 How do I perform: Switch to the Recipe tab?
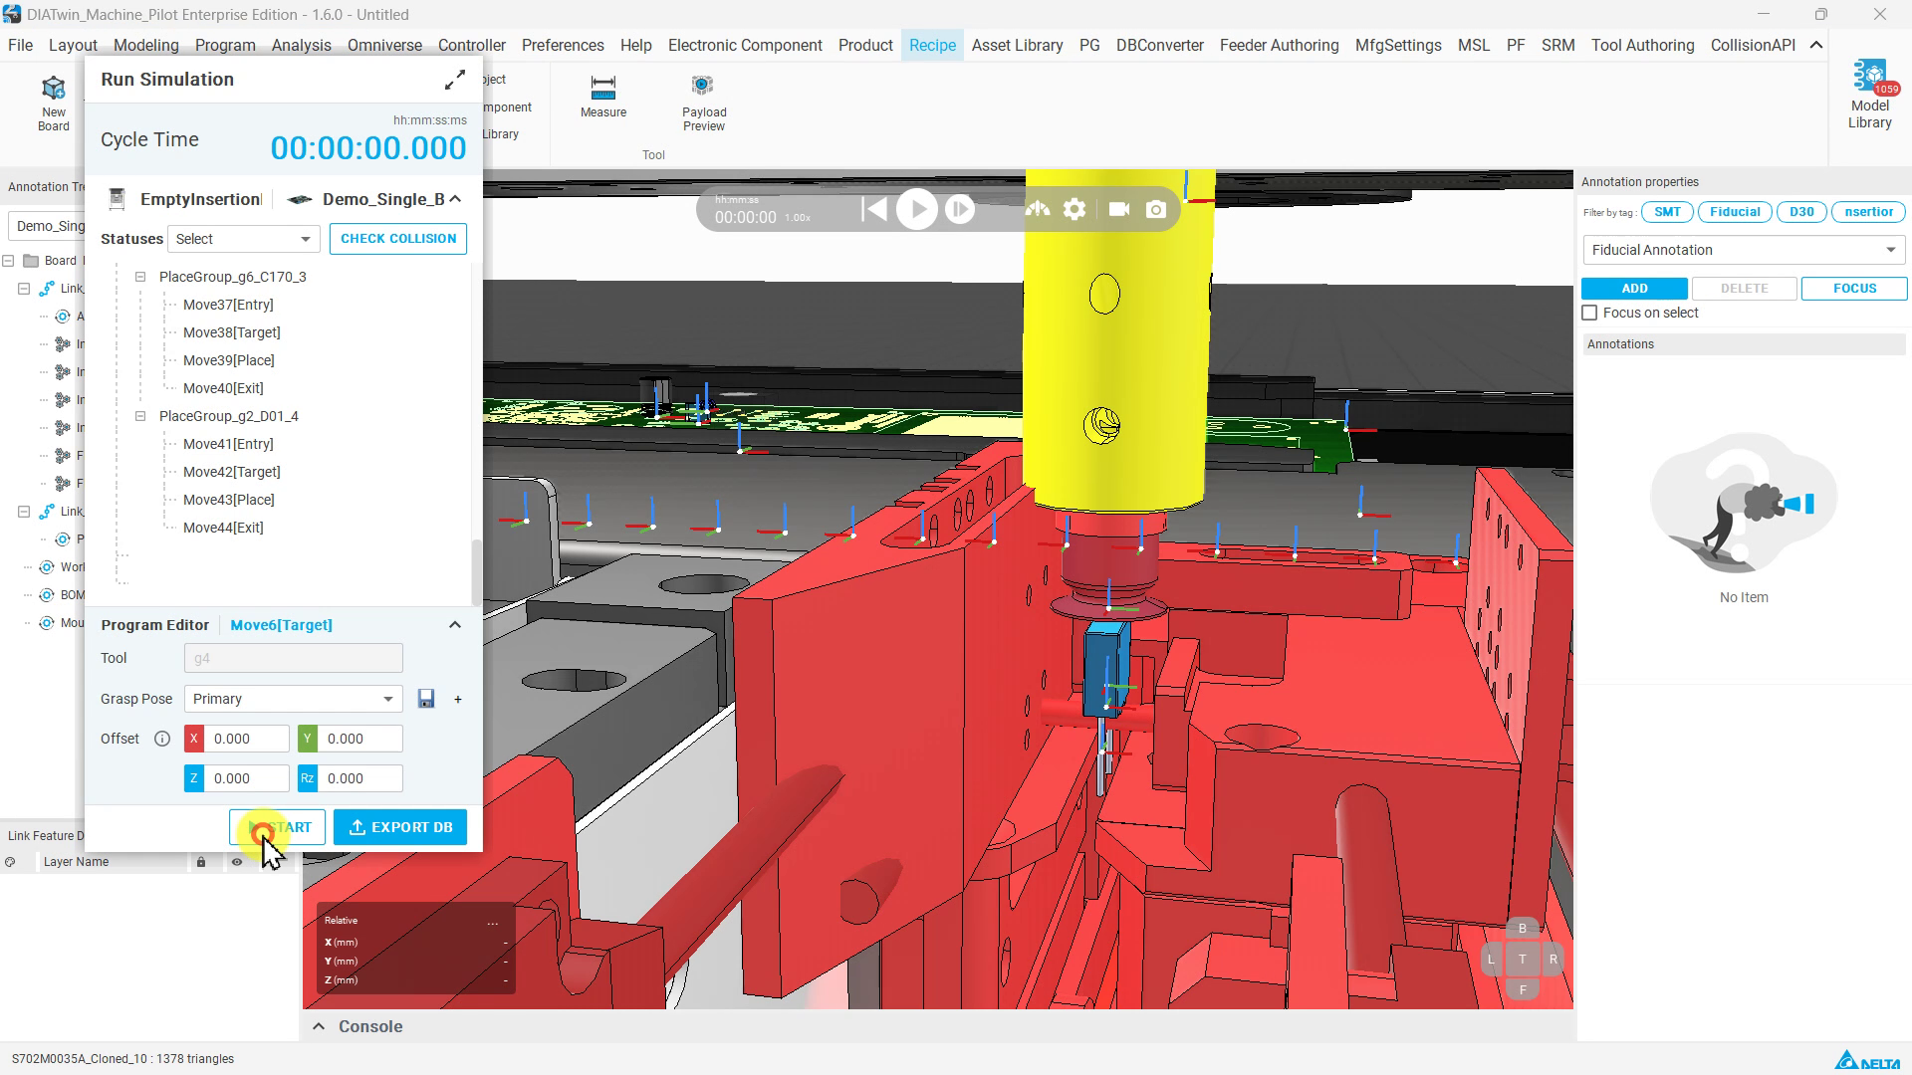pyautogui.click(x=932, y=45)
